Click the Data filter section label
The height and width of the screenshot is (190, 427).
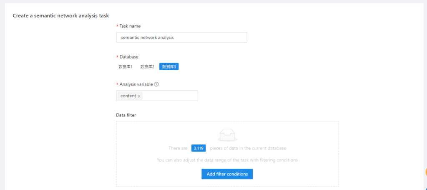coord(126,114)
